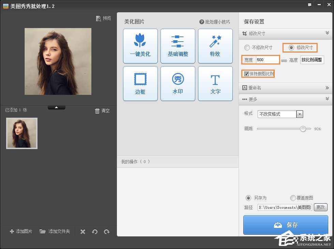Collapse the 修改尺寸 section chevron
The width and height of the screenshot is (334, 249).
328,33
